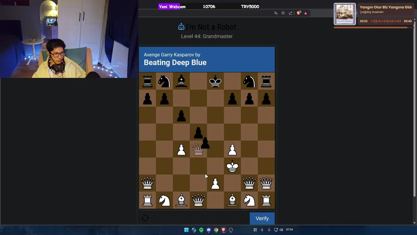
Task: Click the zoom magnifier icon in address bar
Action: (283, 13)
